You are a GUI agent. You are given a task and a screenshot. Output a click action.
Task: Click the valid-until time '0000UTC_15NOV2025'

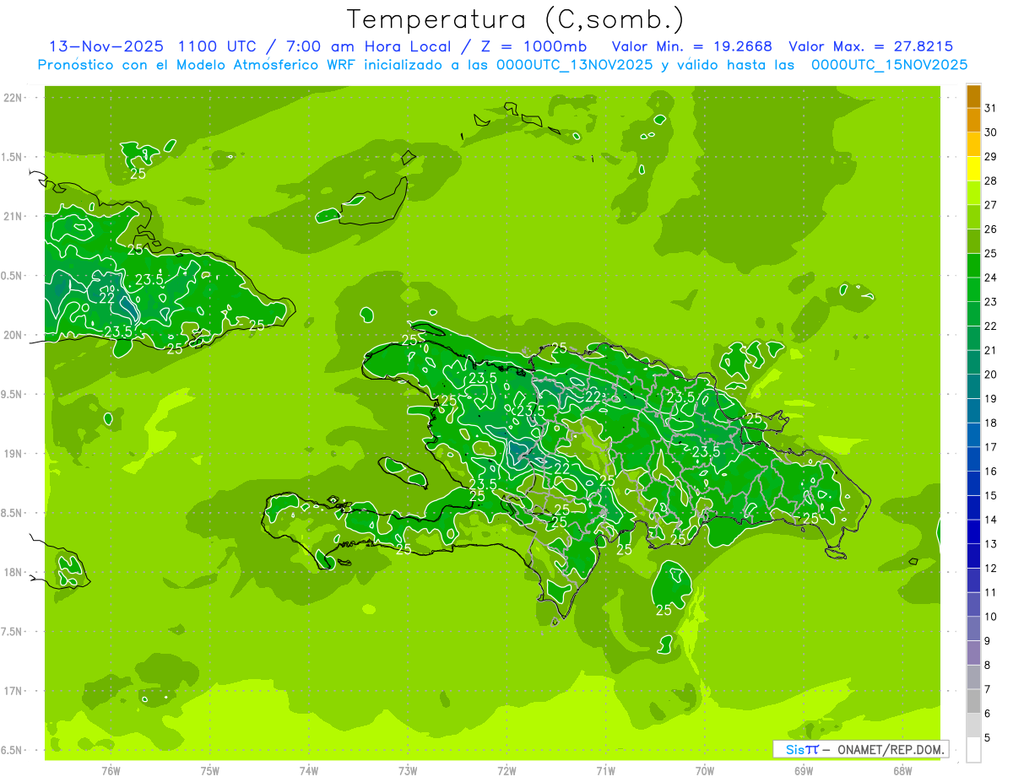(889, 65)
